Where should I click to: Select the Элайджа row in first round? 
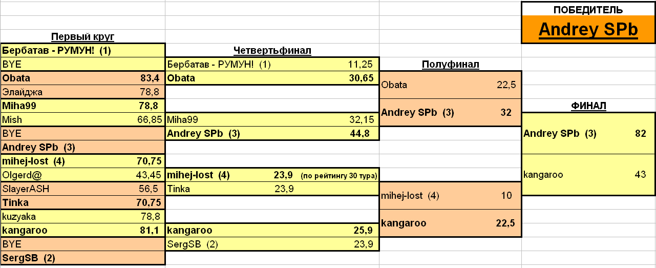click(82, 92)
